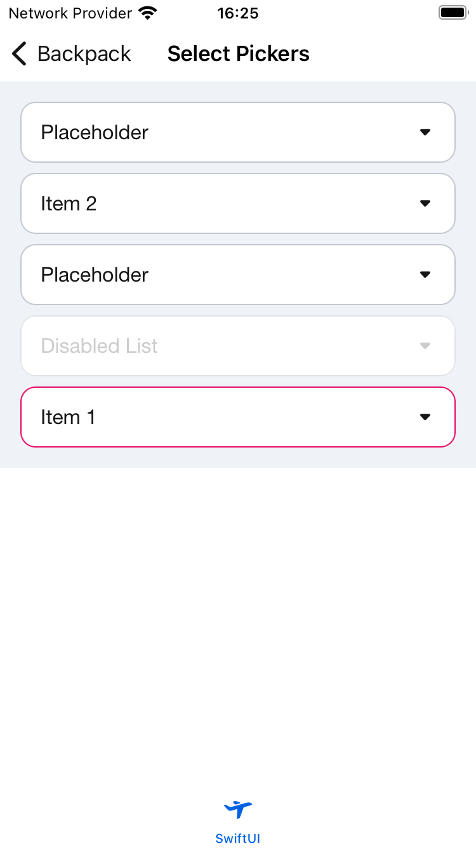Tap the 16:25 clock in the status bar
Viewport: 476px width, 848px height.
238,13
